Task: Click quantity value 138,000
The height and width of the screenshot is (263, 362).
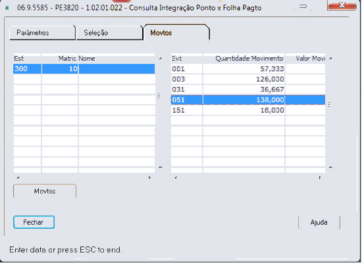Action: coord(270,100)
